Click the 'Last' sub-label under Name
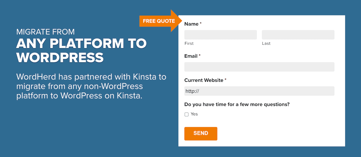361x157 pixels. tap(266, 44)
